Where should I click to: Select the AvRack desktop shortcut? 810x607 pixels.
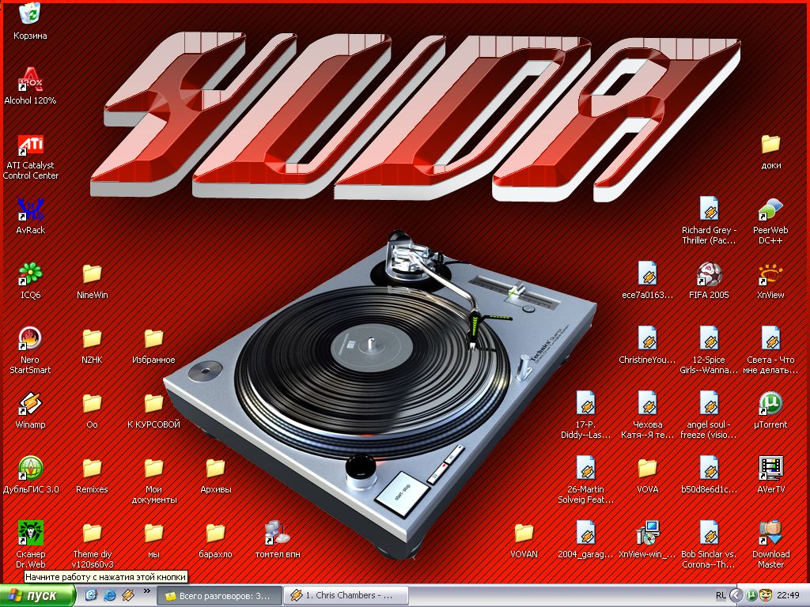coord(31,215)
